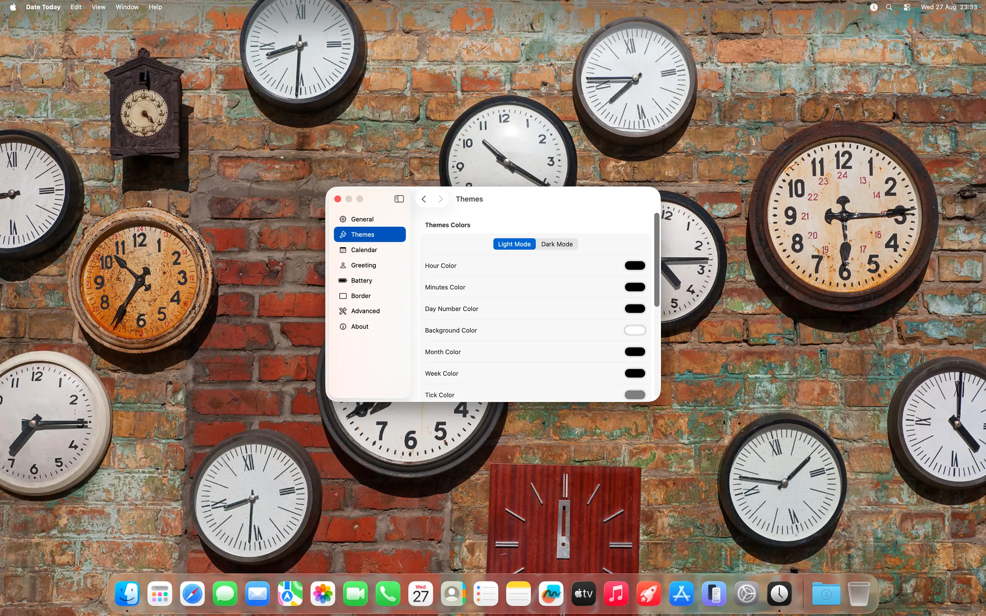Pick the Background Color swatch

click(x=634, y=330)
